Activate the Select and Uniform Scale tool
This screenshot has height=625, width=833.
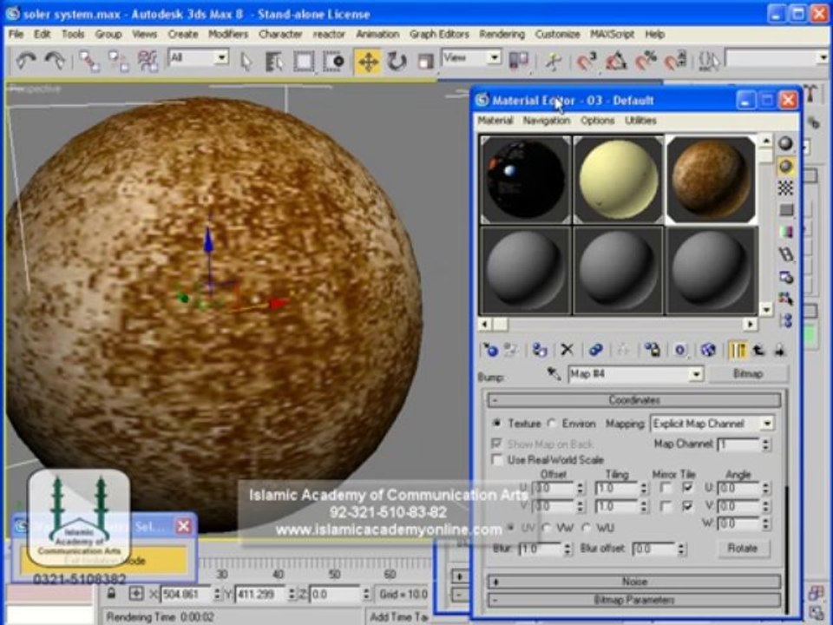(425, 62)
